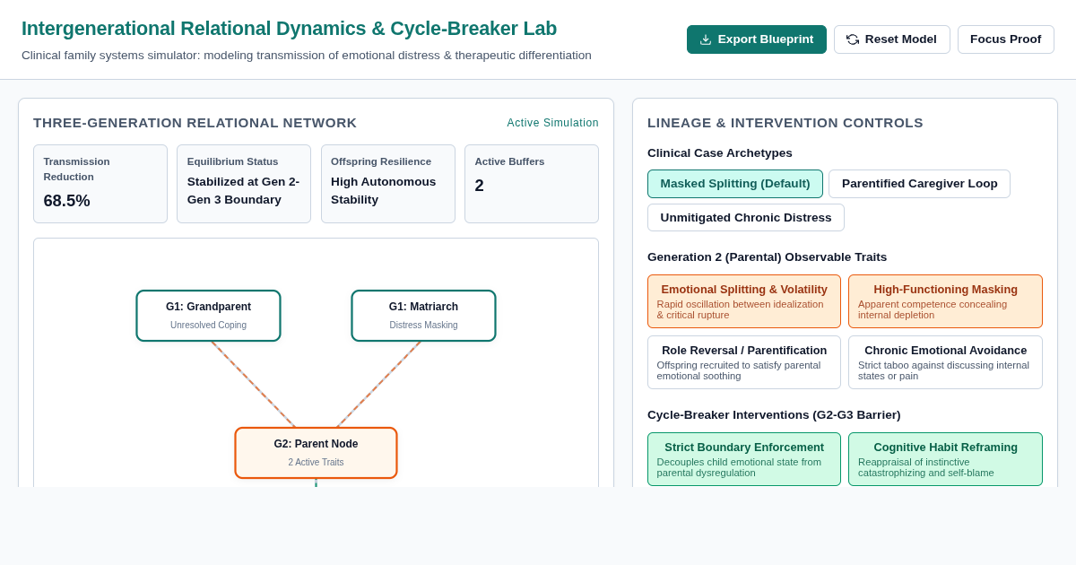This screenshot has height=565, width=1076.
Task: Click the Transmission Reduction 68.5% card
Action: 100,184
